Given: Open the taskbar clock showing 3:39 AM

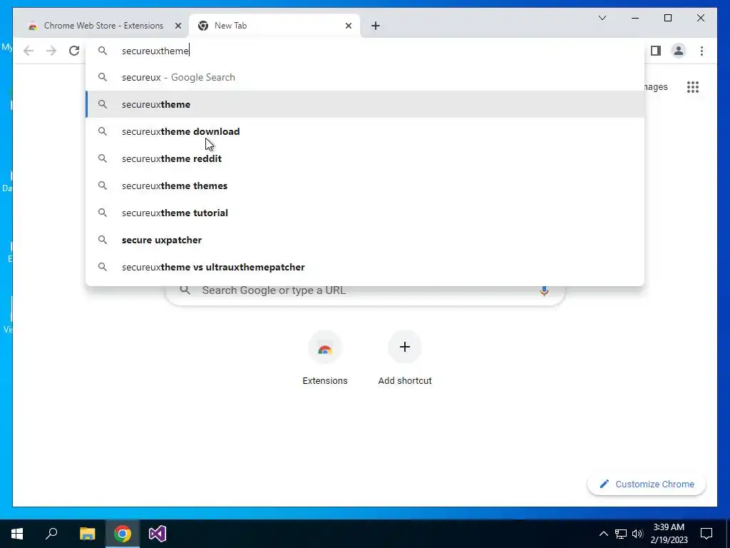Looking at the screenshot, I should point(669,534).
